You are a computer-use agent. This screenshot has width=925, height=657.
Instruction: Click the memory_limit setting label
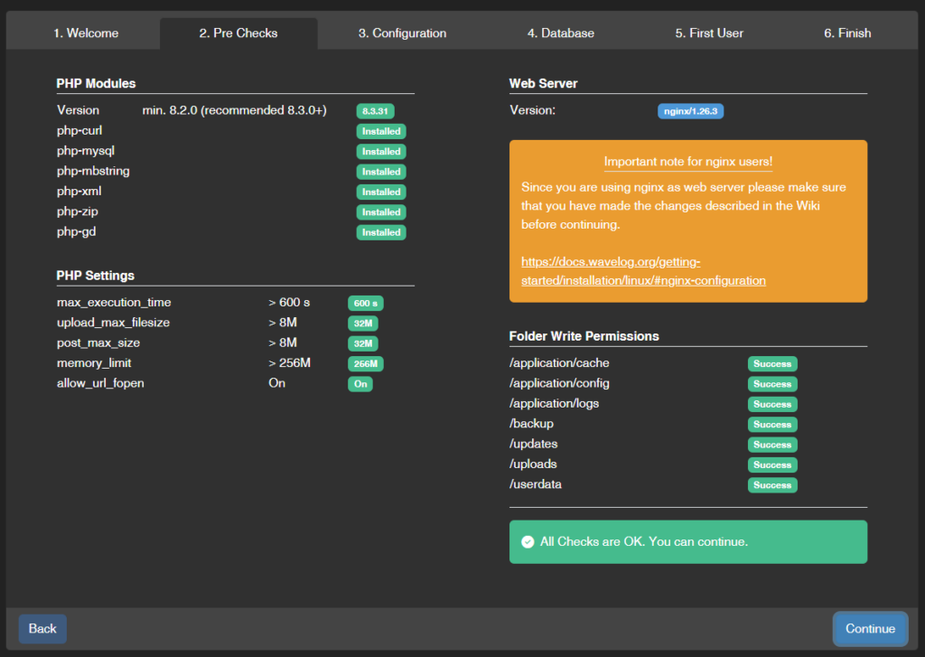tap(94, 363)
